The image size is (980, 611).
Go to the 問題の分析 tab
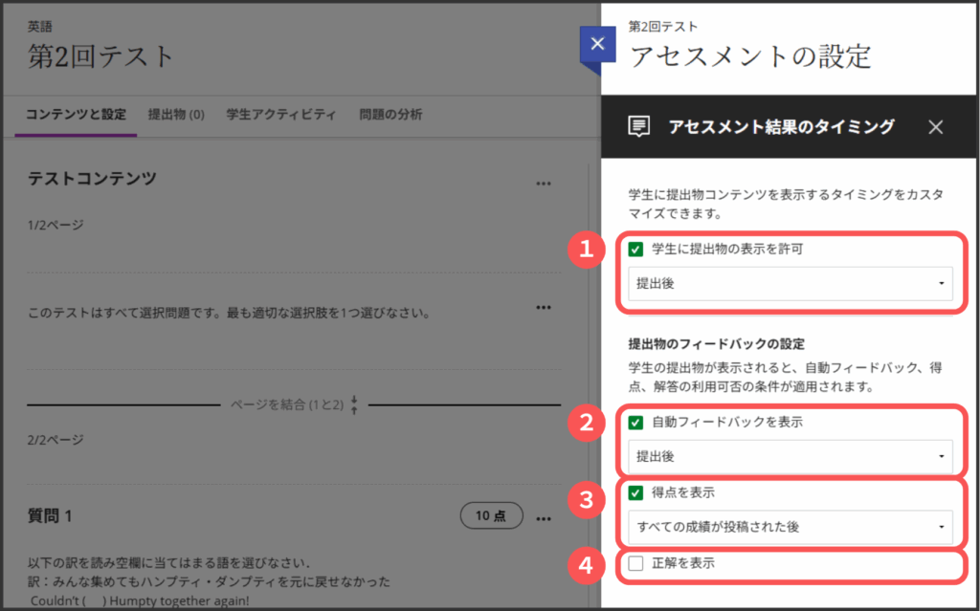tap(390, 115)
